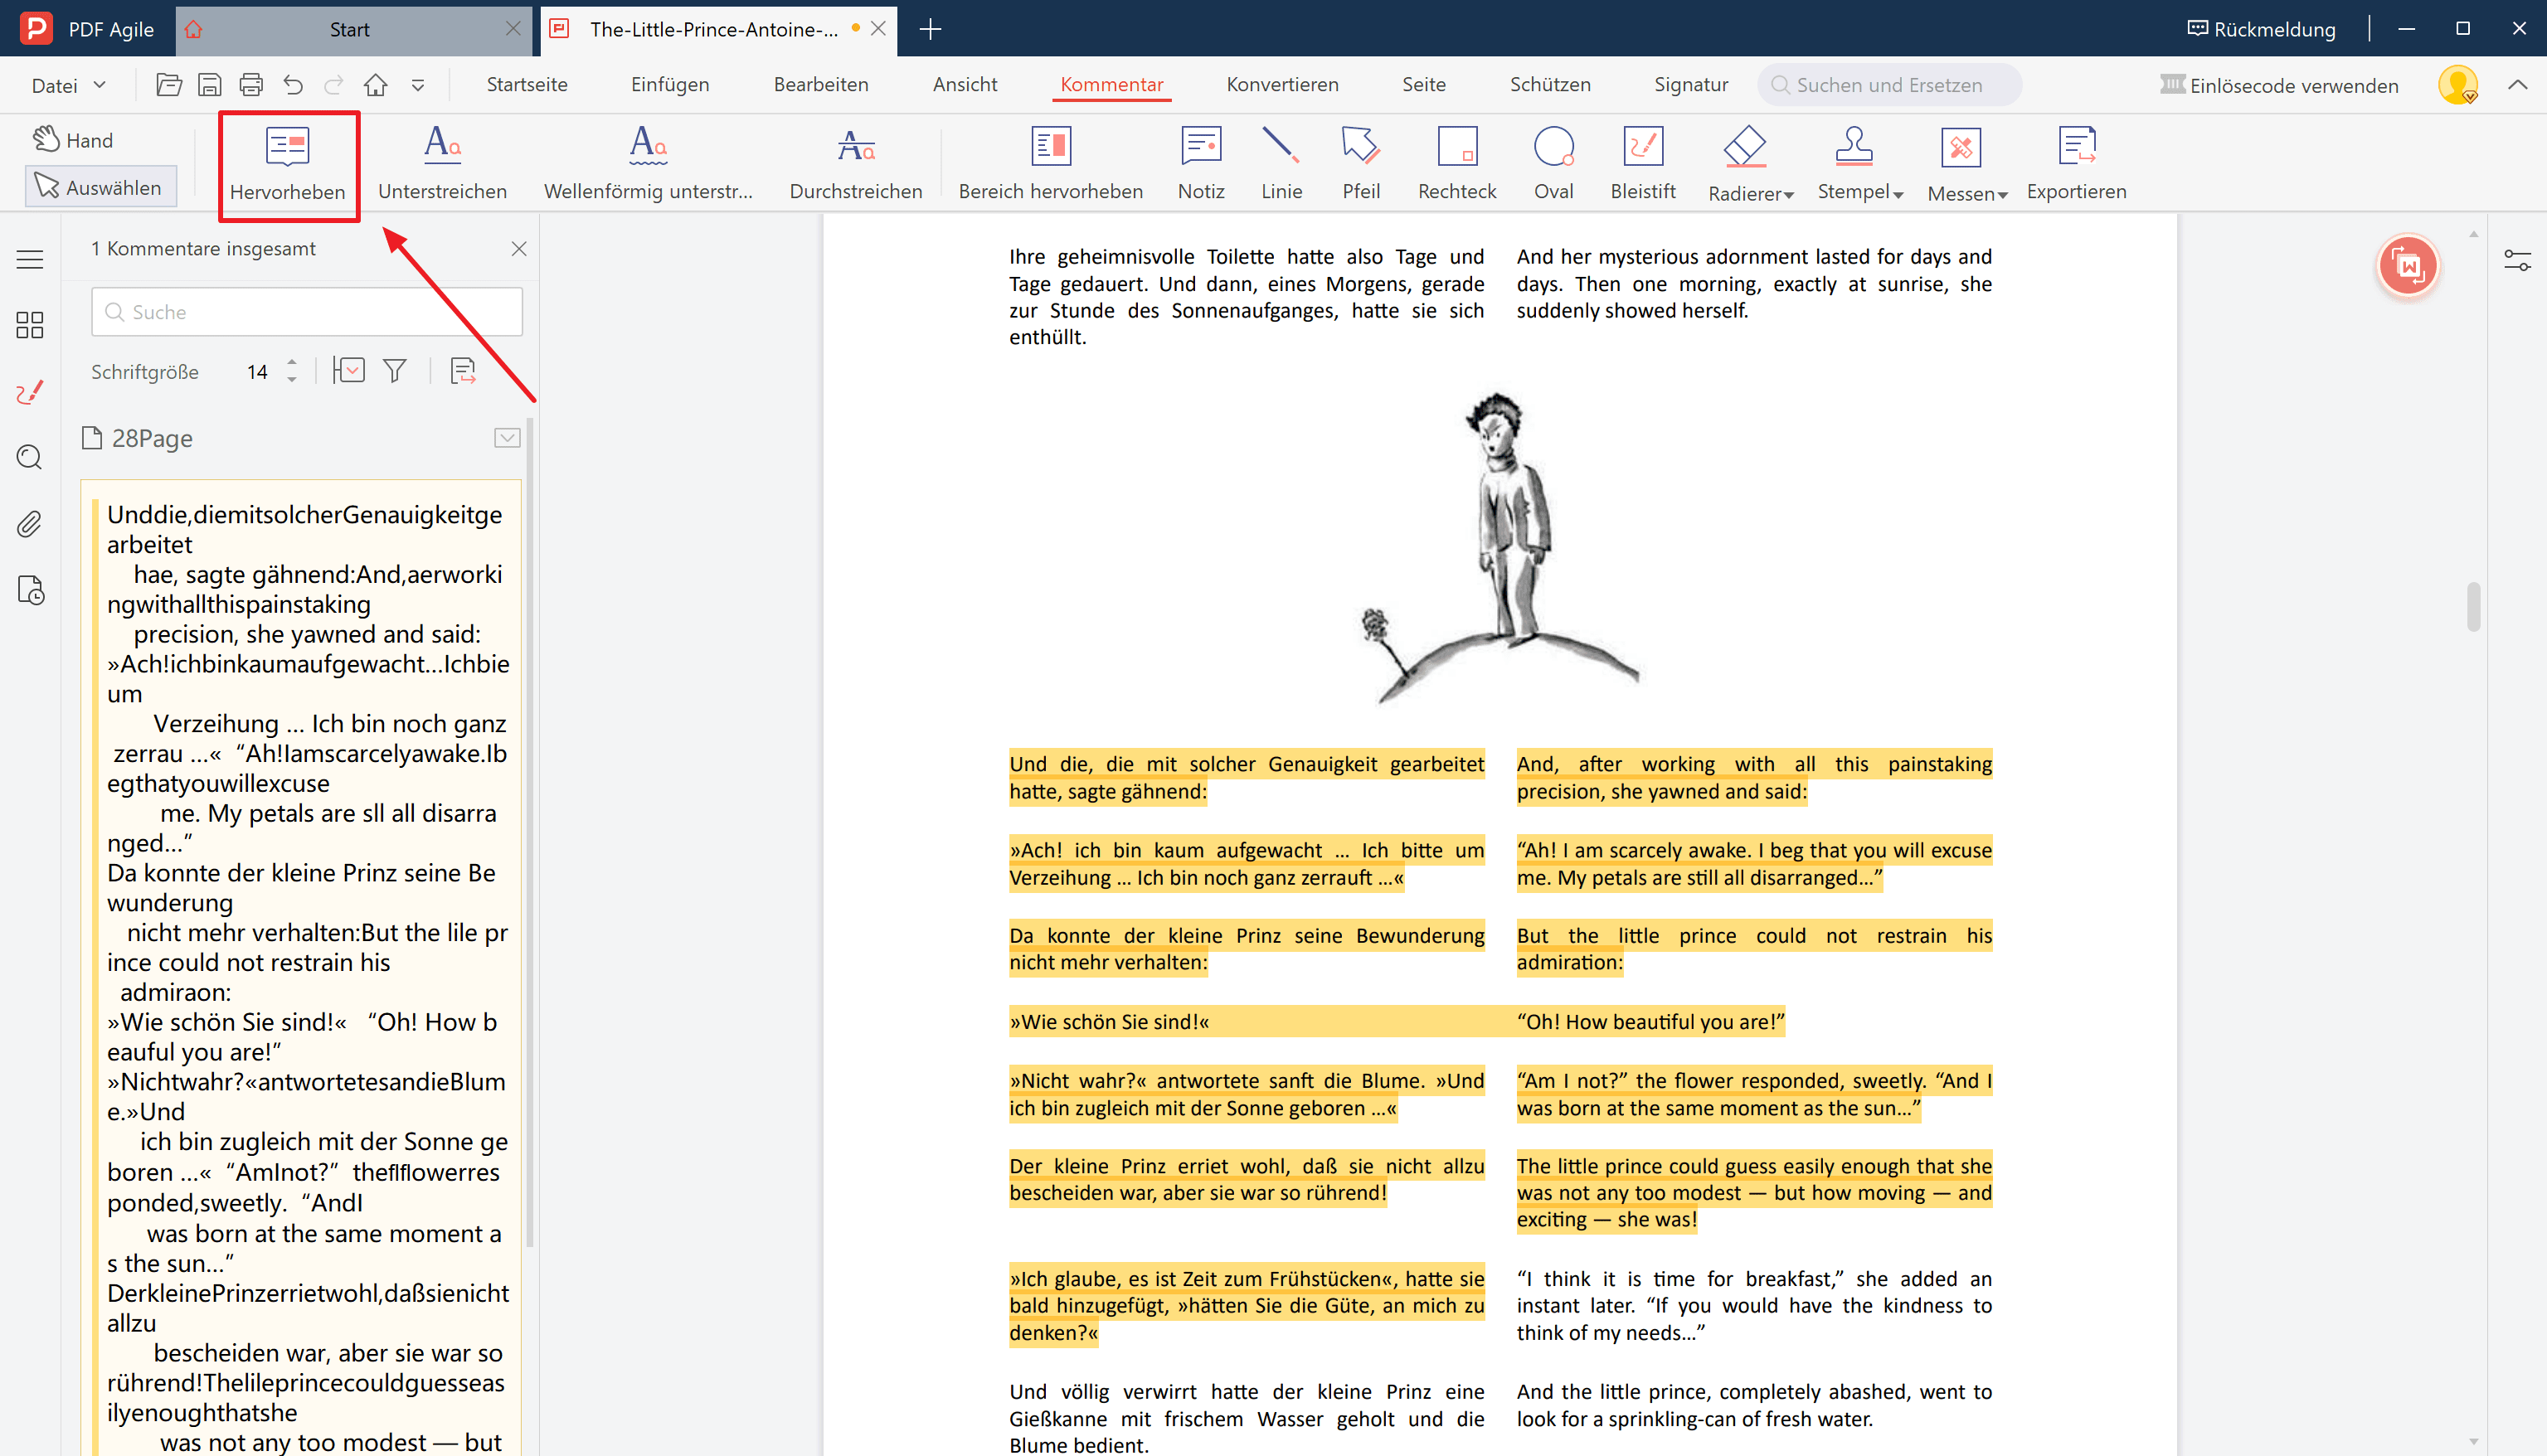Screen dimensions: 2547x1456
Task: Open the Exportieren comment export tool
Action: pyautogui.click(x=2077, y=163)
